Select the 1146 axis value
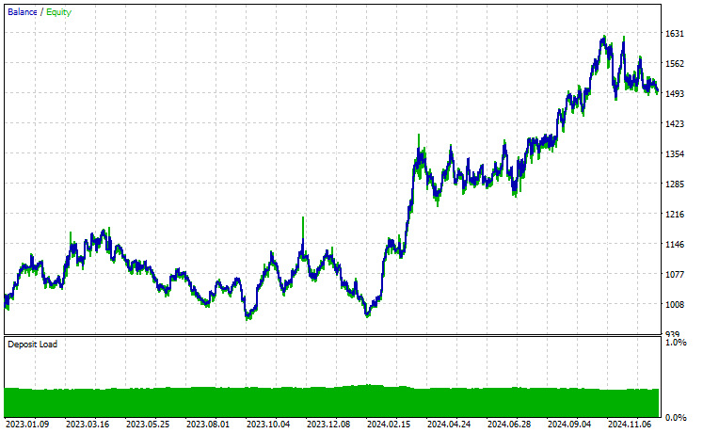The width and height of the screenshot is (703, 433). click(675, 245)
